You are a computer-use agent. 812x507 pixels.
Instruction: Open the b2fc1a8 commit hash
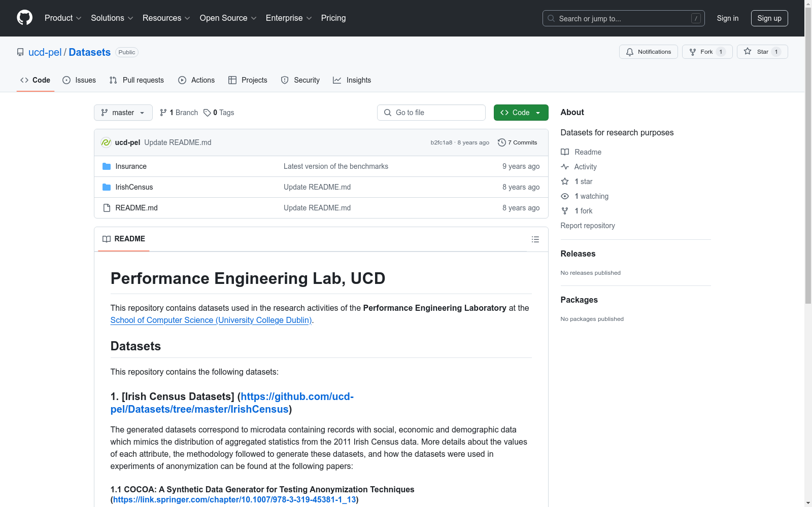[x=442, y=142]
